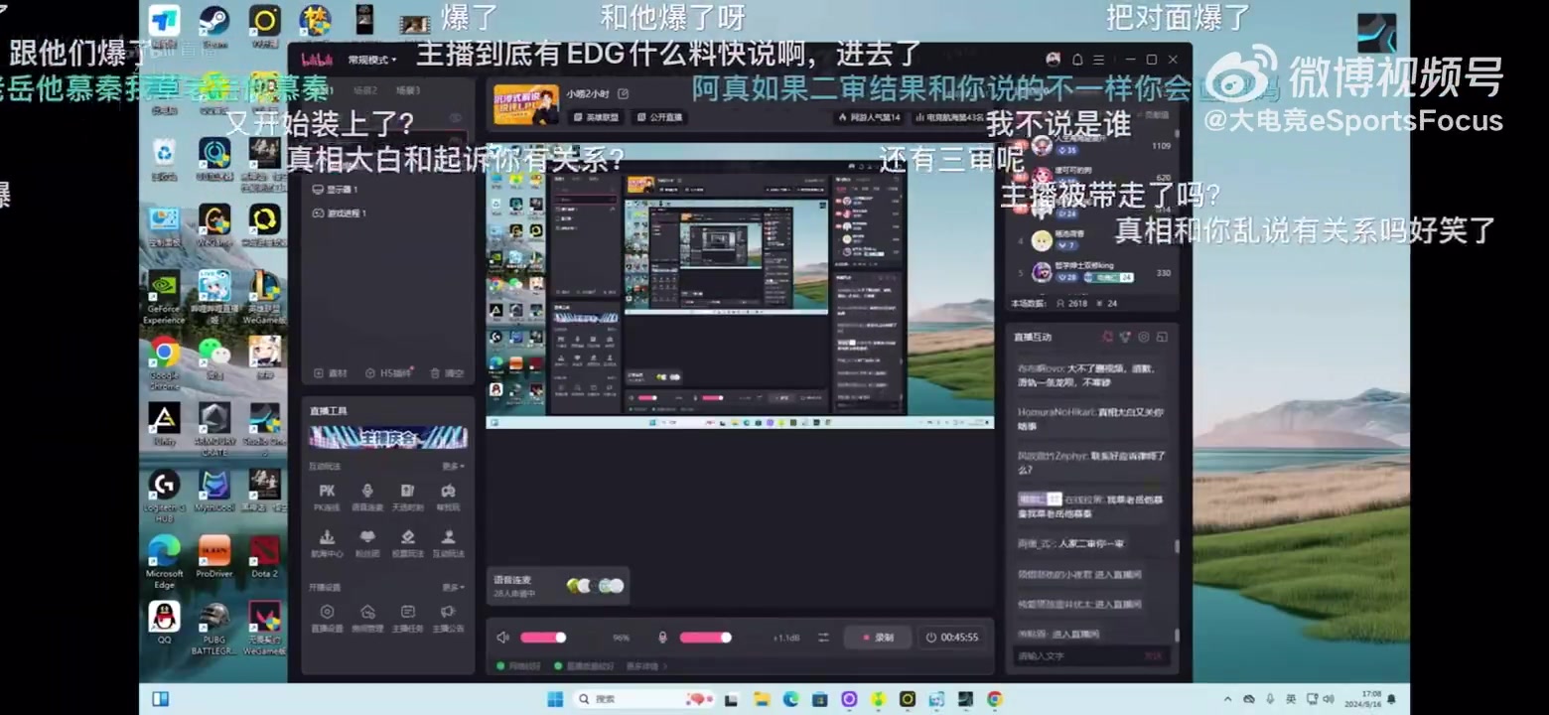Click the HomuraNoHikari chat message
Viewport: 1549px width, 715px height.
coord(1089,418)
